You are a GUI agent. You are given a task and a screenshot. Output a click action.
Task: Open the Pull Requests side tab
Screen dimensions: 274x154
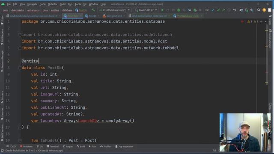(x=2, y=37)
